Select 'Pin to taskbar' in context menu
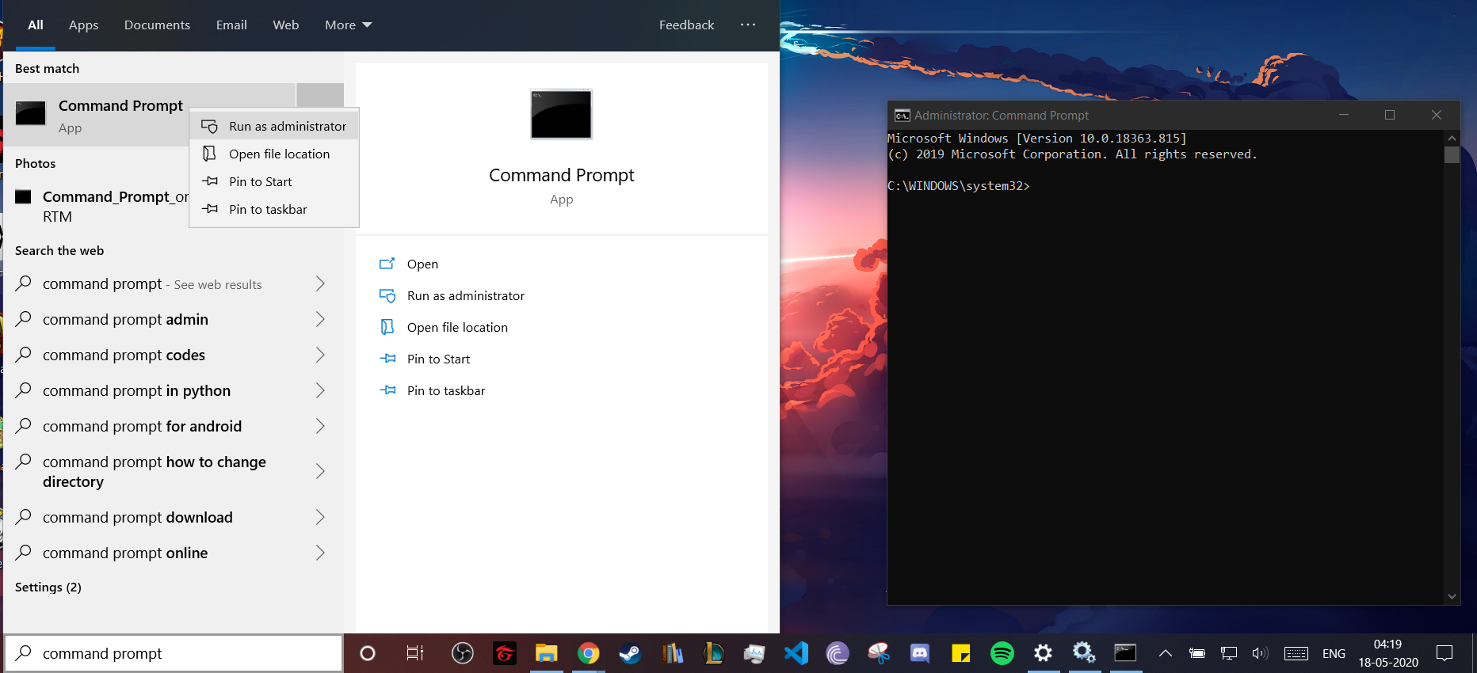Image resolution: width=1477 pixels, height=673 pixels. [x=268, y=209]
